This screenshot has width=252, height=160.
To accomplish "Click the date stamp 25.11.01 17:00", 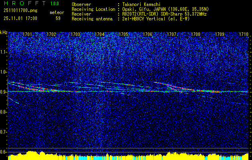I will (x=20, y=18).
